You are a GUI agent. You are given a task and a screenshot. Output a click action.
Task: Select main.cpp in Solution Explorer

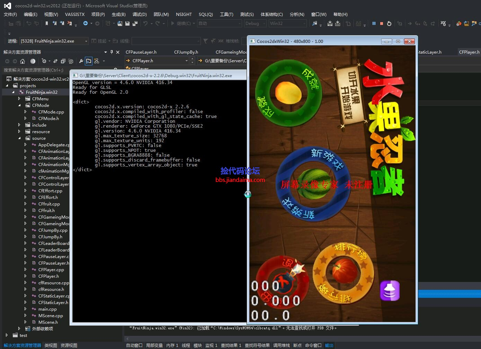[47, 309]
